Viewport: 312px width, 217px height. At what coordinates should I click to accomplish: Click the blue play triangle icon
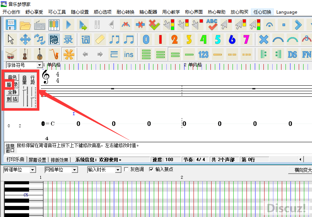[x=68, y=25]
